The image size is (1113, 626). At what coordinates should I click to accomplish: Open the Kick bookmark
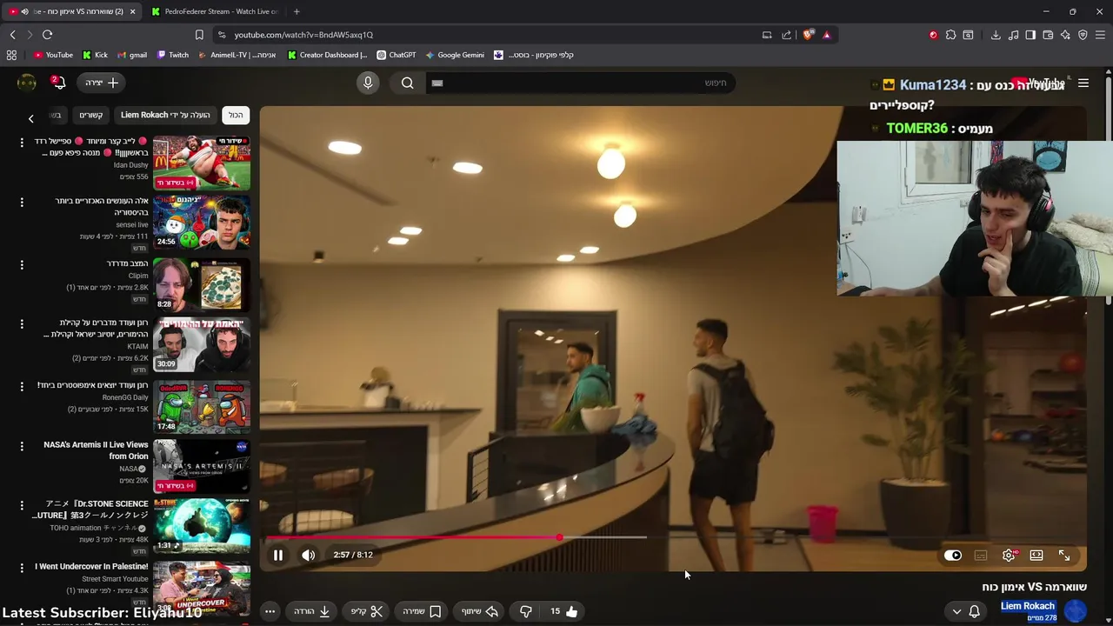pos(96,55)
